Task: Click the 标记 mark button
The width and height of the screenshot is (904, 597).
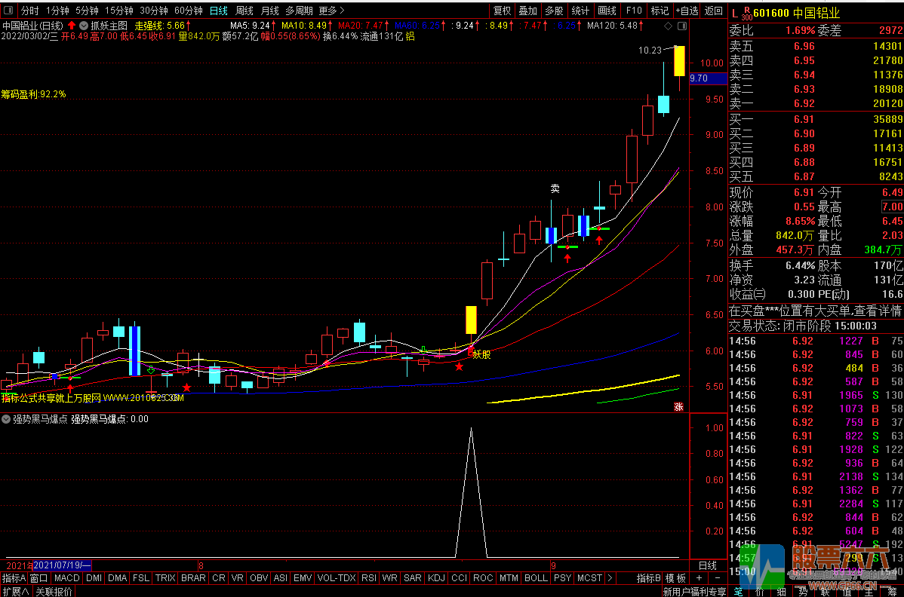Action: point(660,11)
